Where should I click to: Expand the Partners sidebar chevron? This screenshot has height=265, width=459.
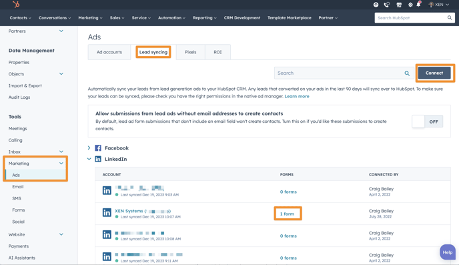click(x=61, y=31)
